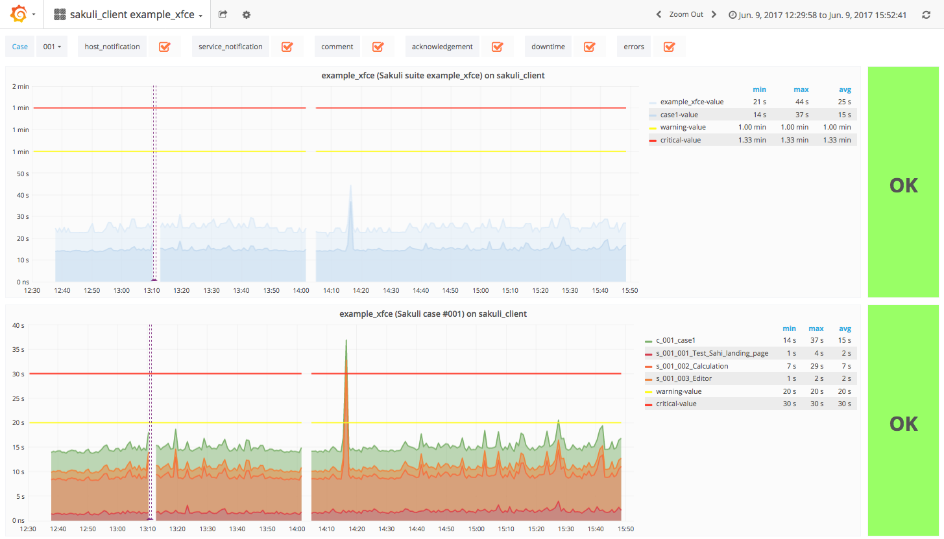The image size is (944, 539).
Task: Click example_xfce-value legend color swatch
Action: (652, 102)
